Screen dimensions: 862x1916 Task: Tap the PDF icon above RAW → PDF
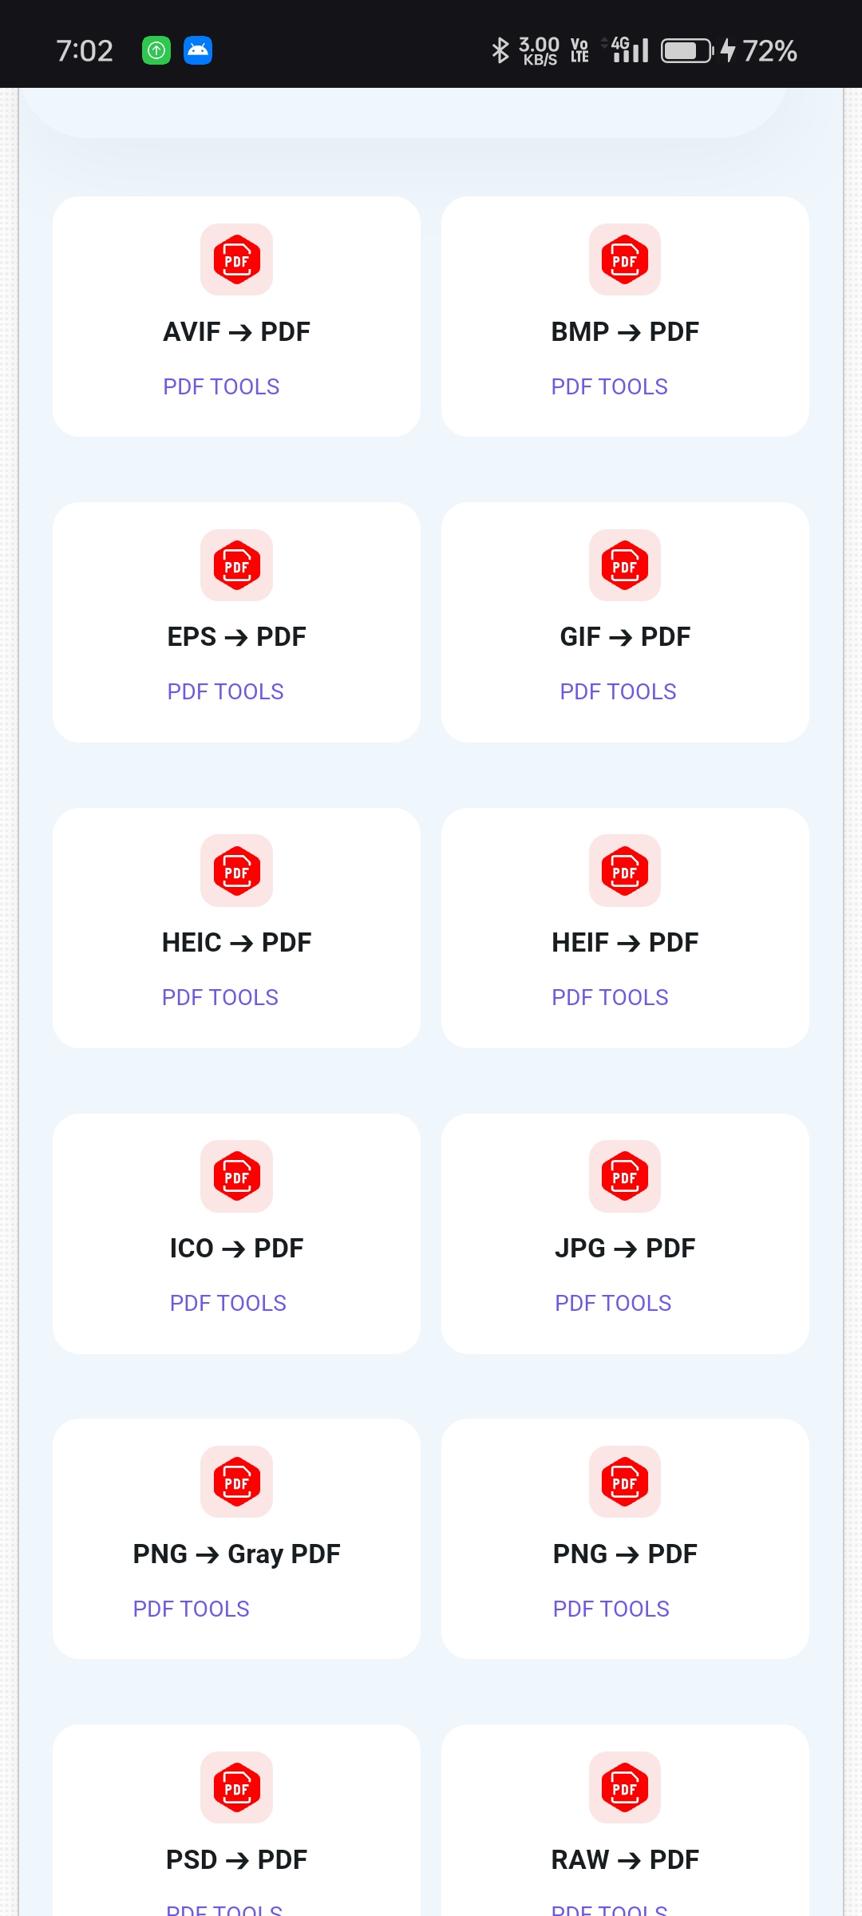(x=625, y=1787)
